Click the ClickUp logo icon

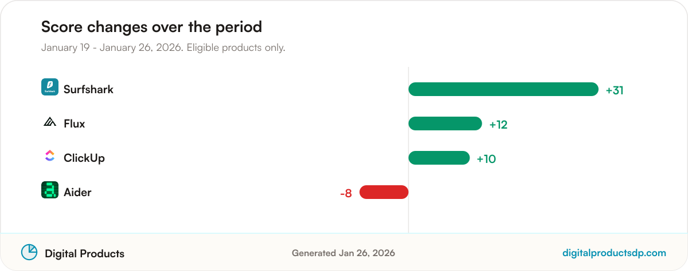(x=50, y=156)
